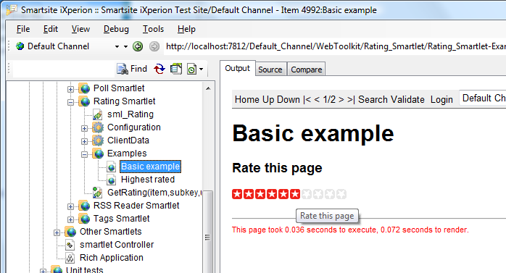Click the smartlet Controller page icon
Screen dimensions: 506x273
(70, 245)
